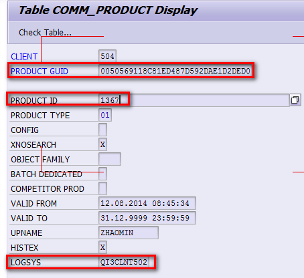The width and height of the screenshot is (304, 278).
Task: Click the UPNAME label
Action: pyautogui.click(x=26, y=233)
